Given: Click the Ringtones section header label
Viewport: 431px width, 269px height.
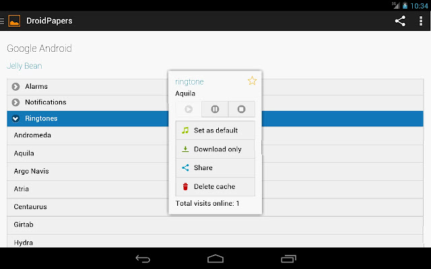Looking at the screenshot, I should coord(41,118).
